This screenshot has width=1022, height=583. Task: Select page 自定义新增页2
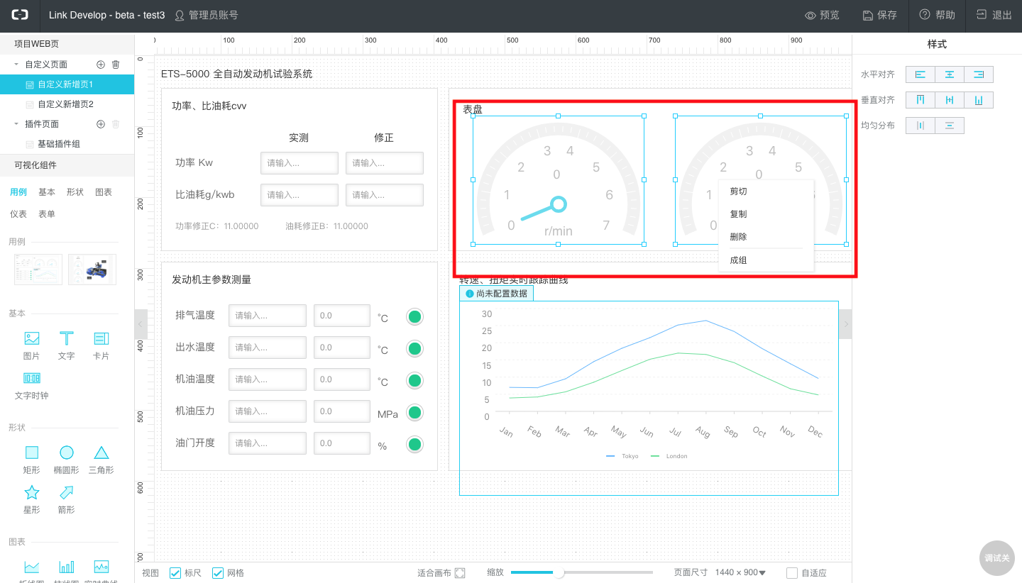(67, 104)
